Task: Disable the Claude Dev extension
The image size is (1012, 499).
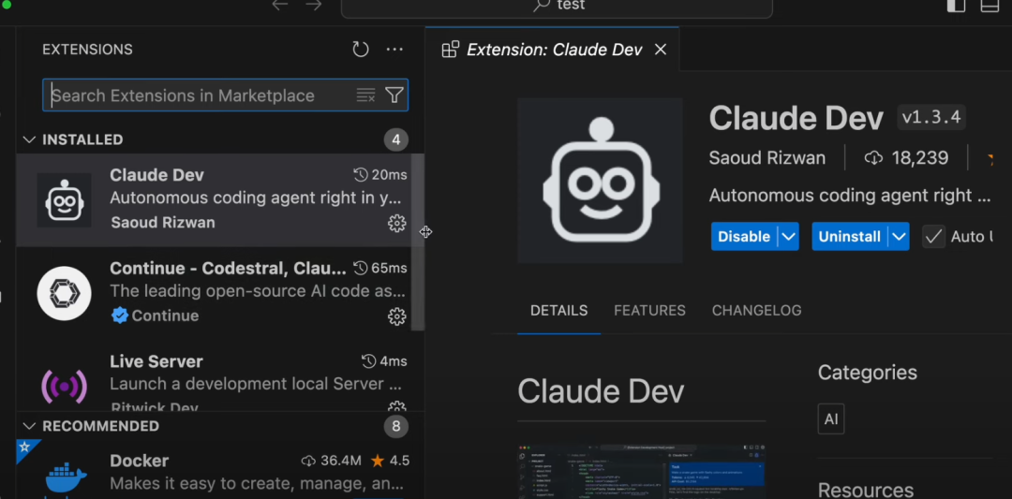Action: point(744,237)
